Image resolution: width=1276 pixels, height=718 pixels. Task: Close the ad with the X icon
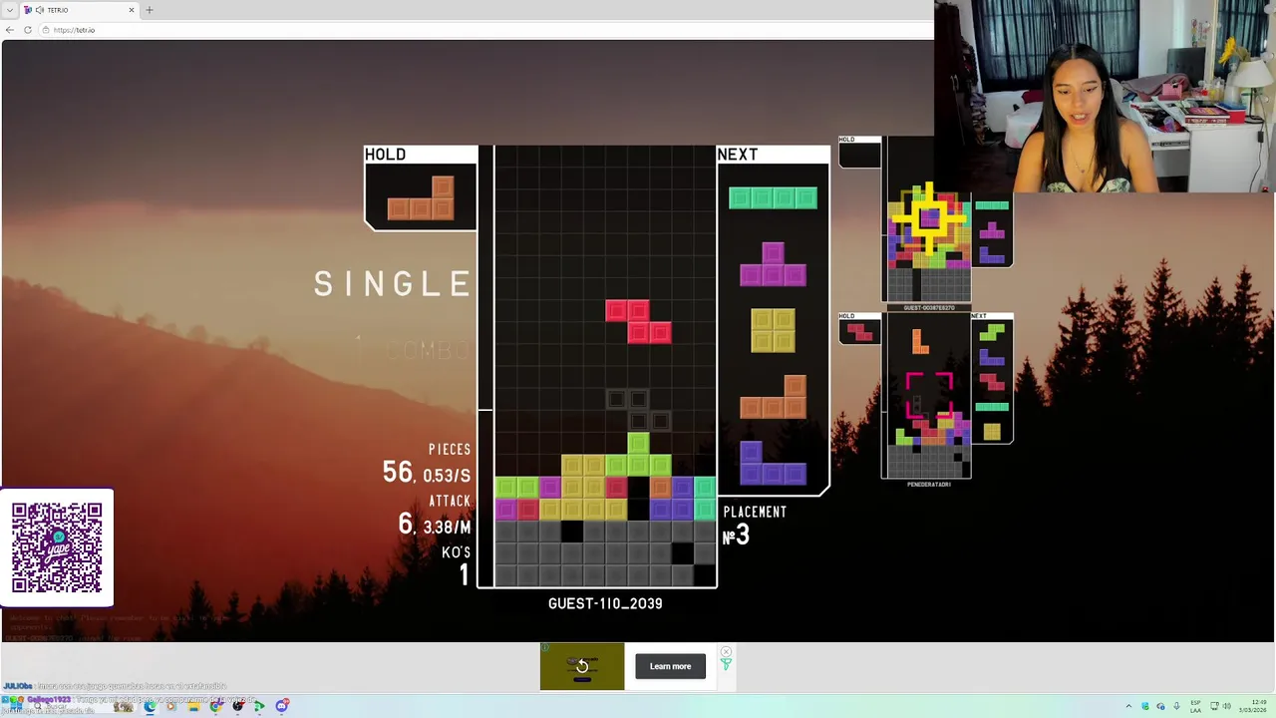(x=726, y=651)
